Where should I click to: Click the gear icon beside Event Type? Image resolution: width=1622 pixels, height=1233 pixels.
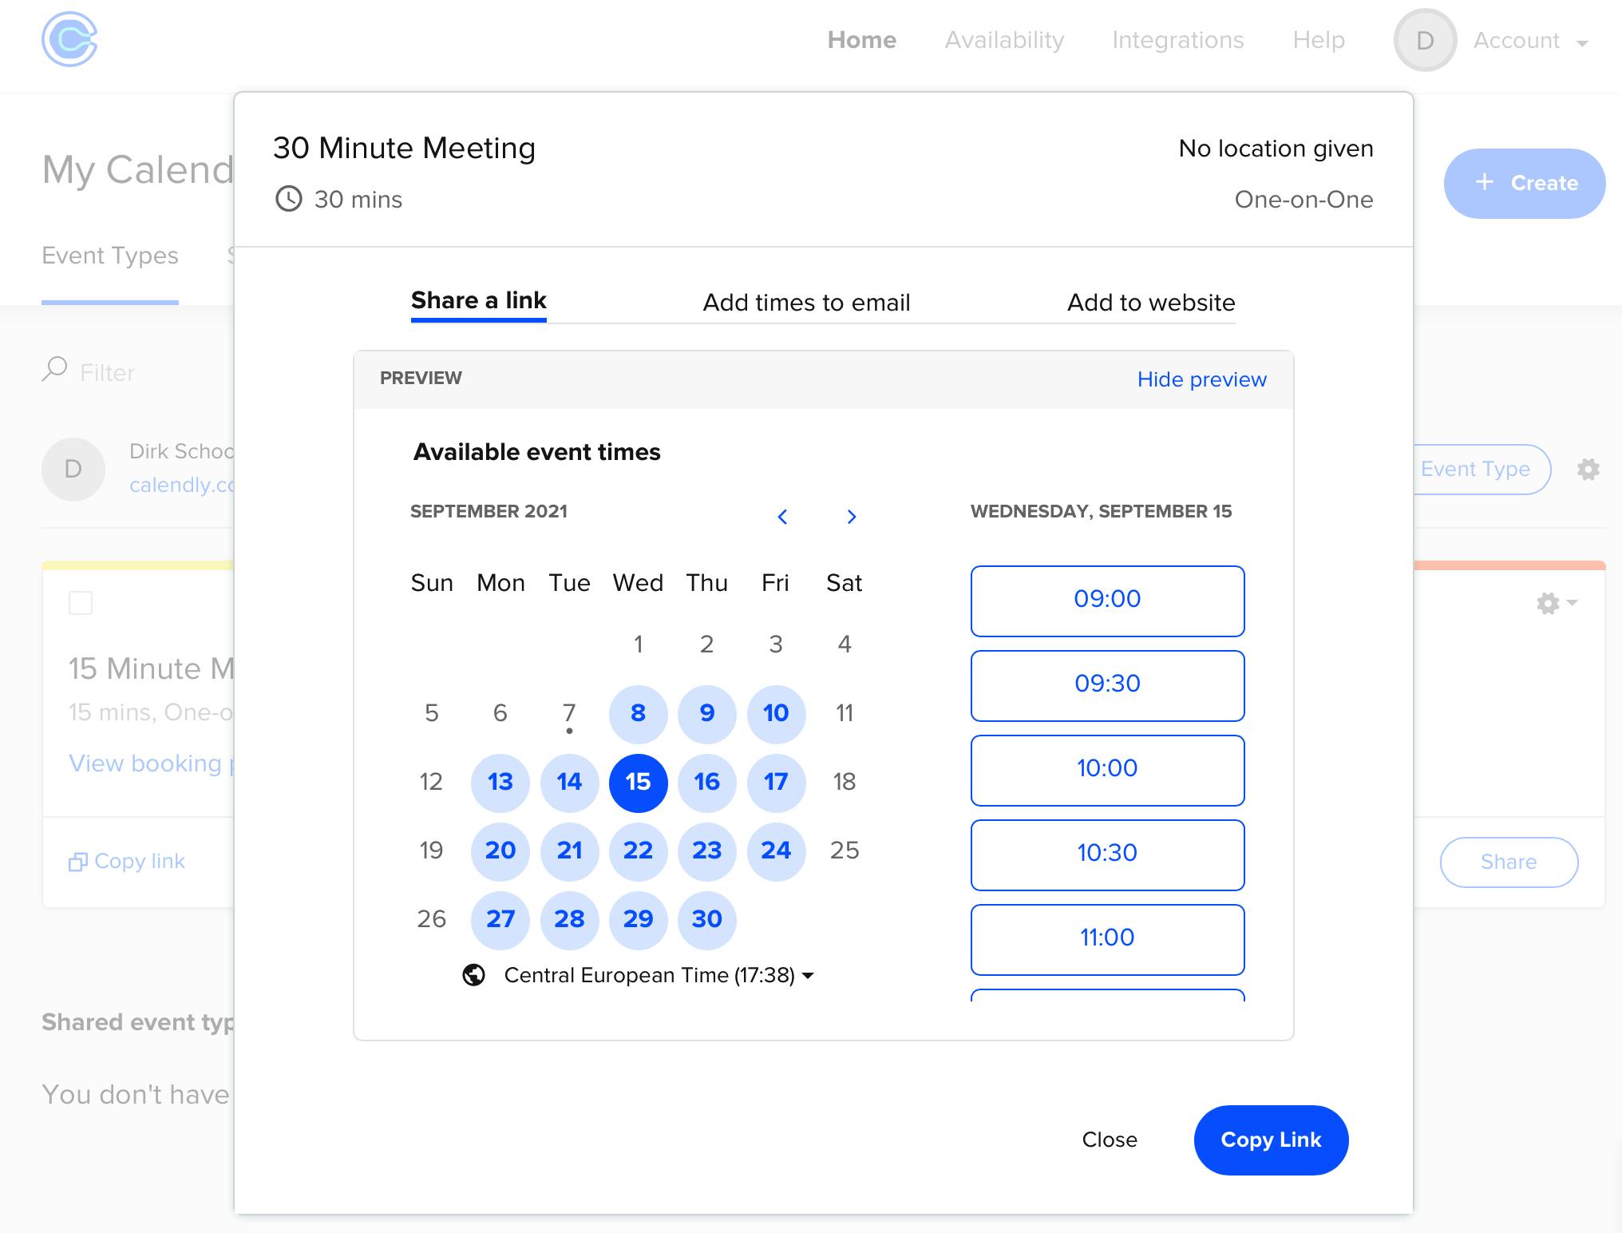click(x=1588, y=470)
